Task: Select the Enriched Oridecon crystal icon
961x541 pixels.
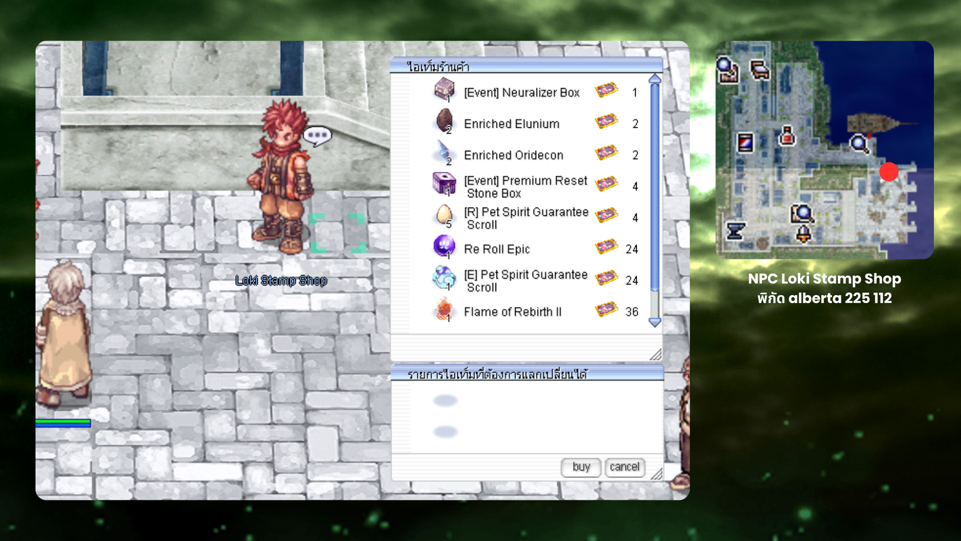Action: click(x=444, y=153)
